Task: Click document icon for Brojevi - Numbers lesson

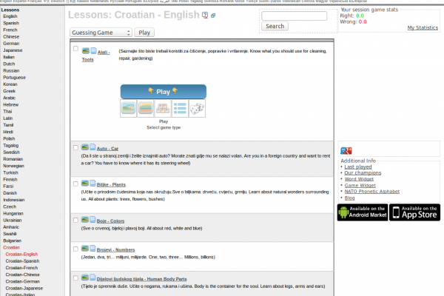Action: (92, 249)
